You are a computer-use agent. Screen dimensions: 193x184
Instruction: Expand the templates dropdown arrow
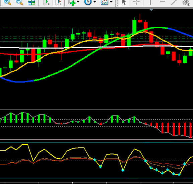111,2
